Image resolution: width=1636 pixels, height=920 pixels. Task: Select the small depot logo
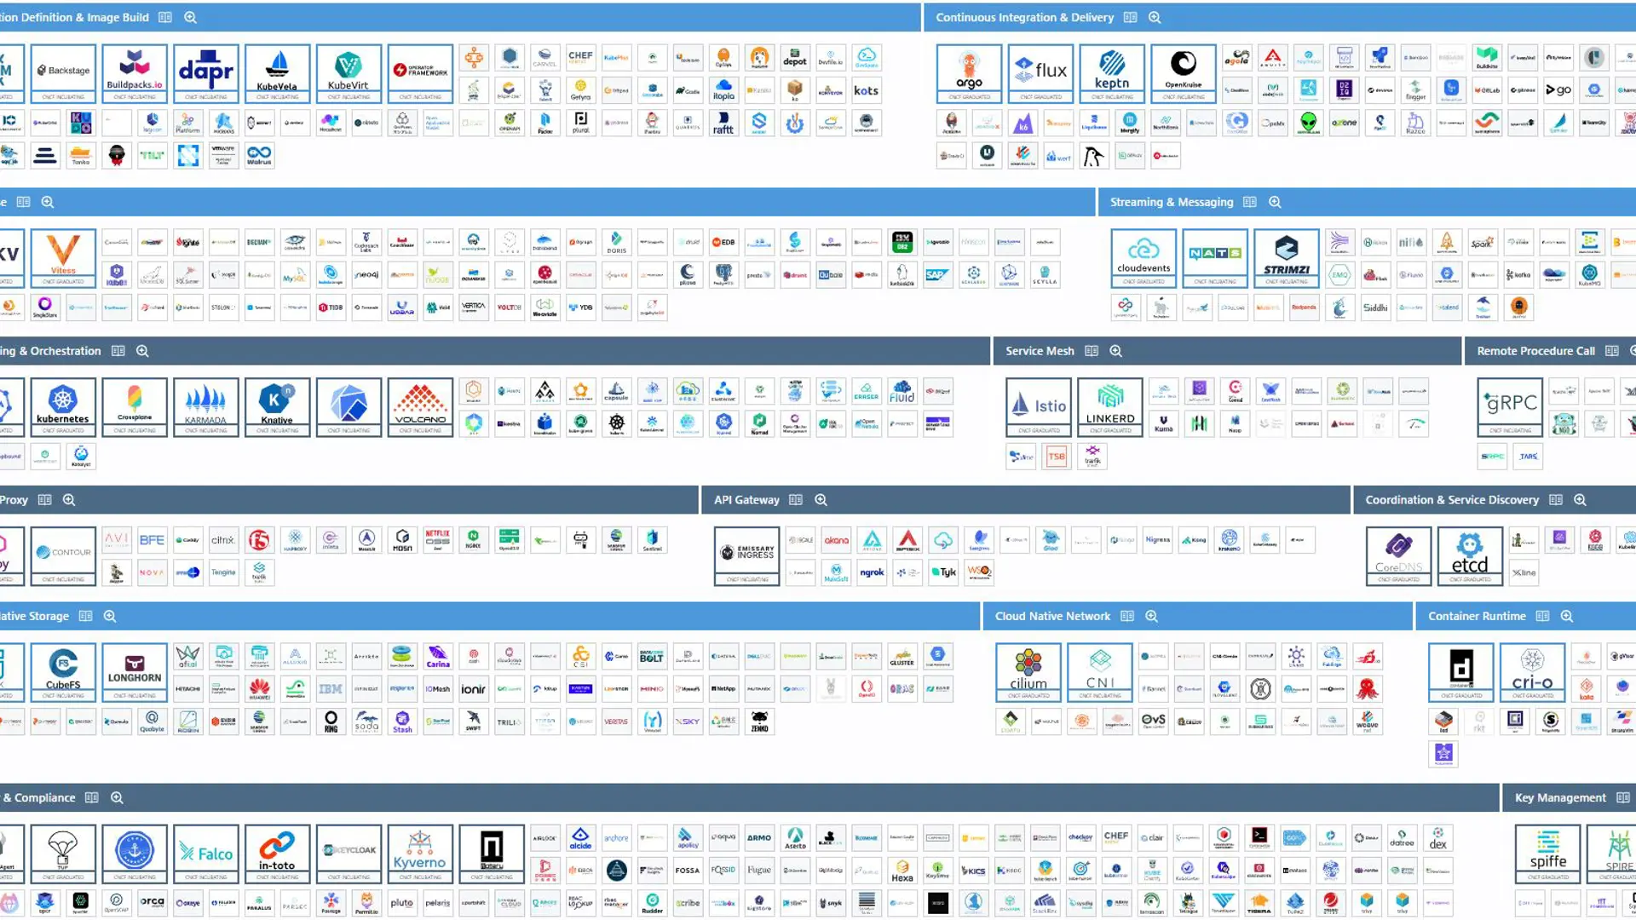click(x=794, y=58)
